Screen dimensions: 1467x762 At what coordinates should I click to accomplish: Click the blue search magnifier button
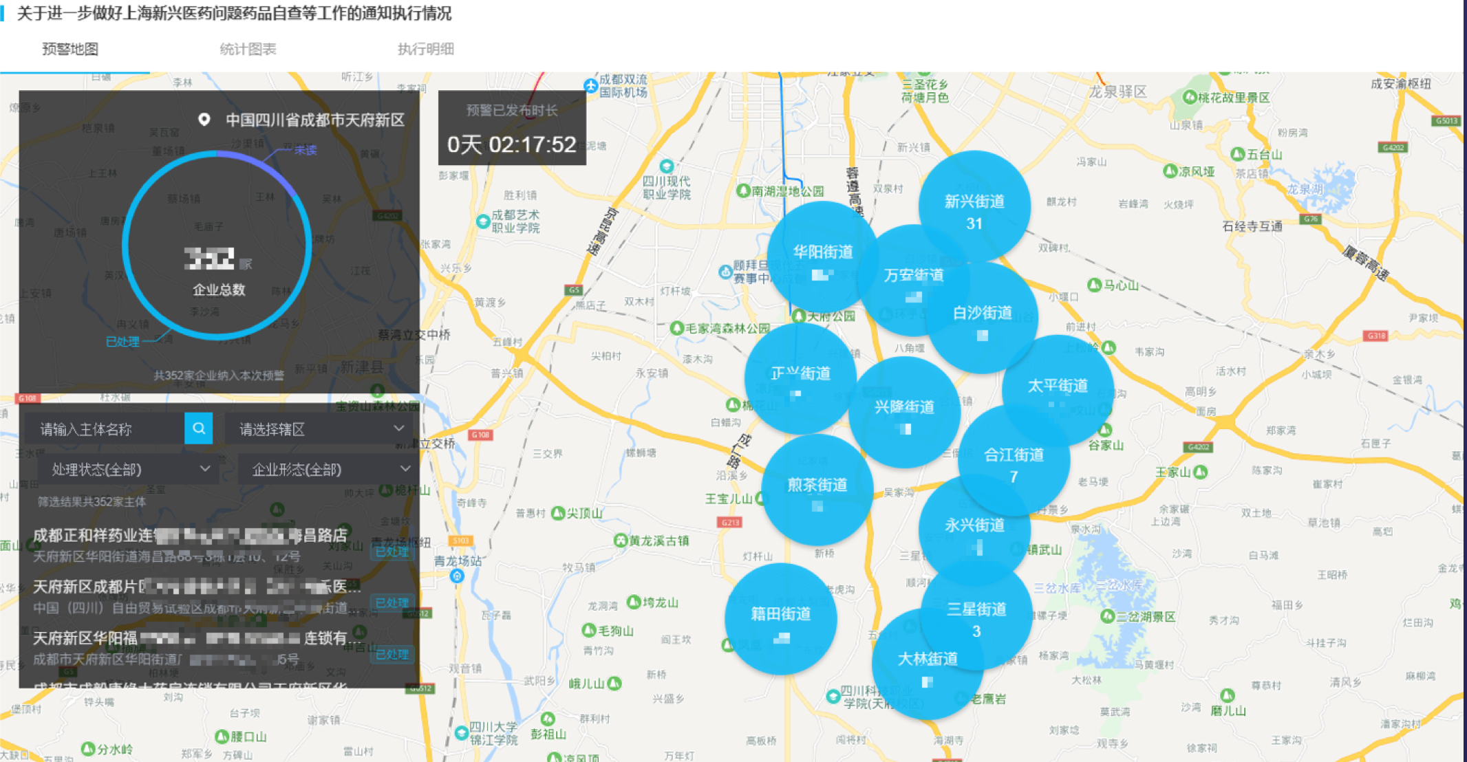point(199,428)
